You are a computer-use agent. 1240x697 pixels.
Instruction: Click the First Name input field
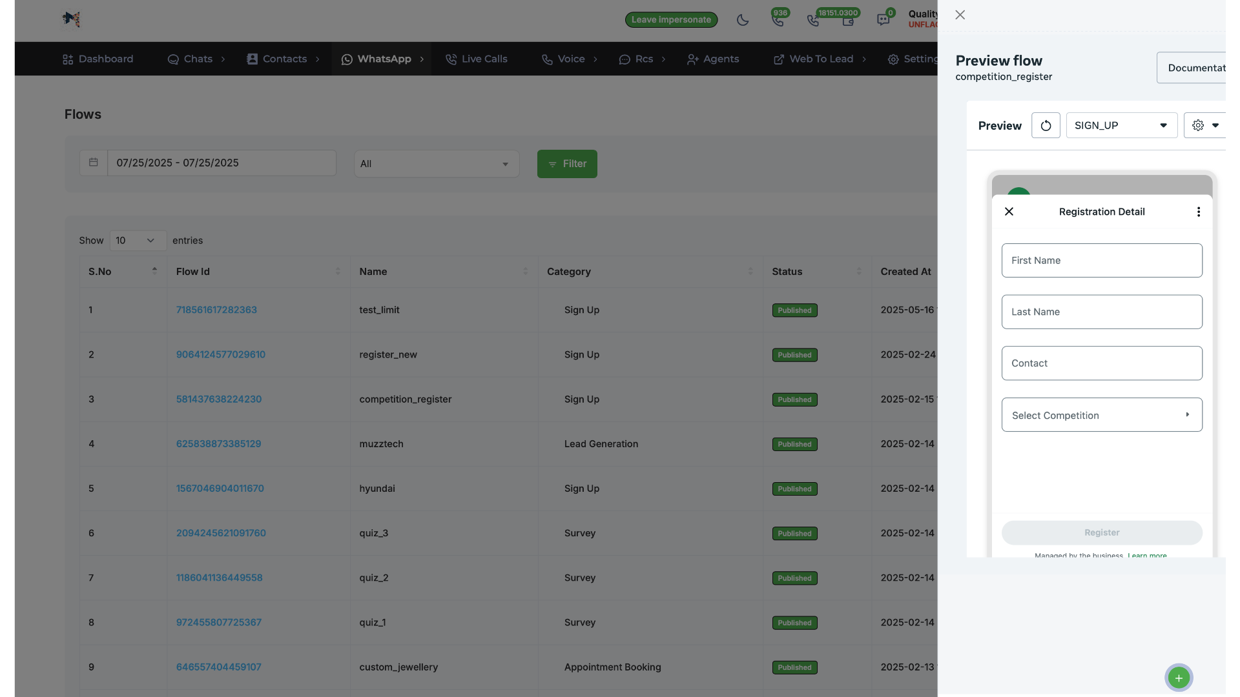pos(1102,260)
